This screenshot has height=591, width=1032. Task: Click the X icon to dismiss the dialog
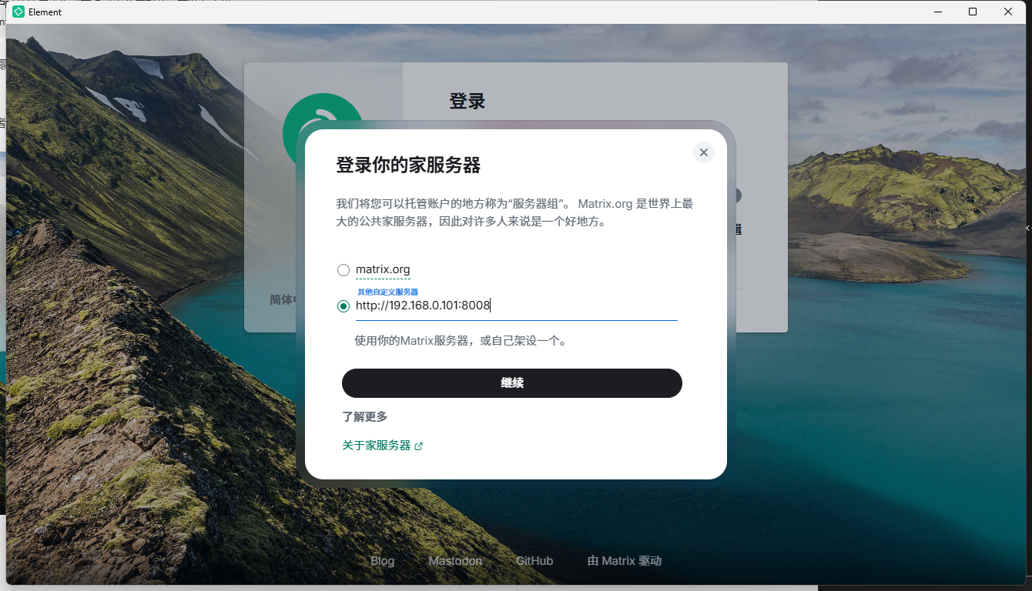703,152
